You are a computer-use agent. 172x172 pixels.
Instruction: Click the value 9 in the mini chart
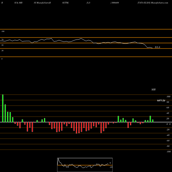(110, 163)
